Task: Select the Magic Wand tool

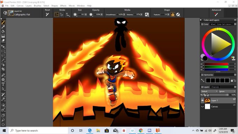Action: point(3,60)
